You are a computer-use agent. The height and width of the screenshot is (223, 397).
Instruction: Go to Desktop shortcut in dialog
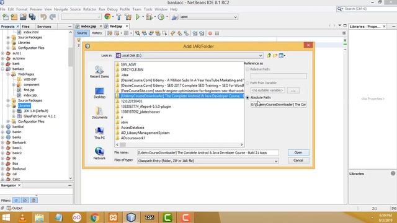(x=99, y=92)
